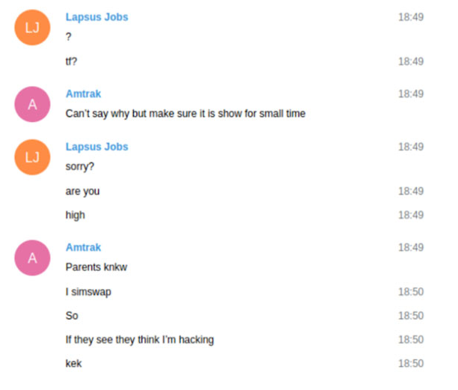Select the 'tf?' message
This screenshot has width=458, height=390.
point(71,61)
